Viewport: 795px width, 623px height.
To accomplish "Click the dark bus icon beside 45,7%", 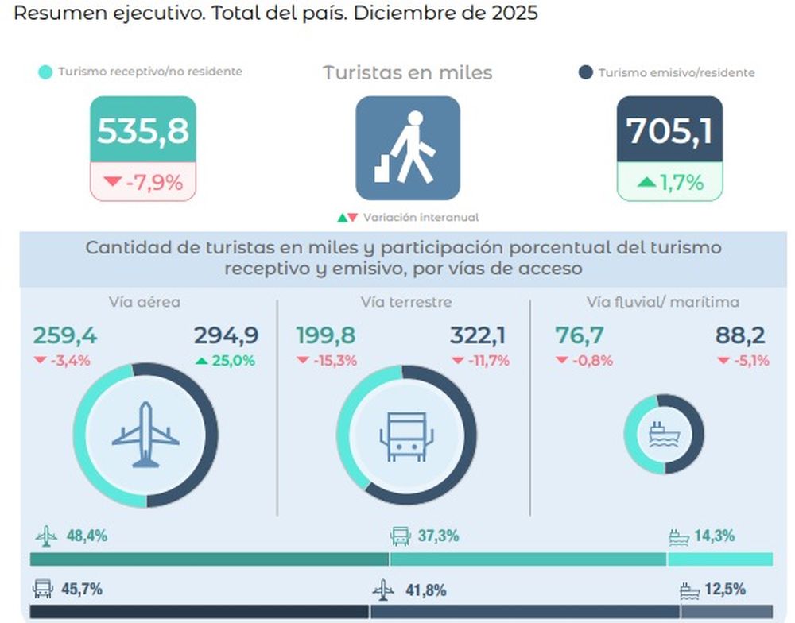I will click(42, 590).
